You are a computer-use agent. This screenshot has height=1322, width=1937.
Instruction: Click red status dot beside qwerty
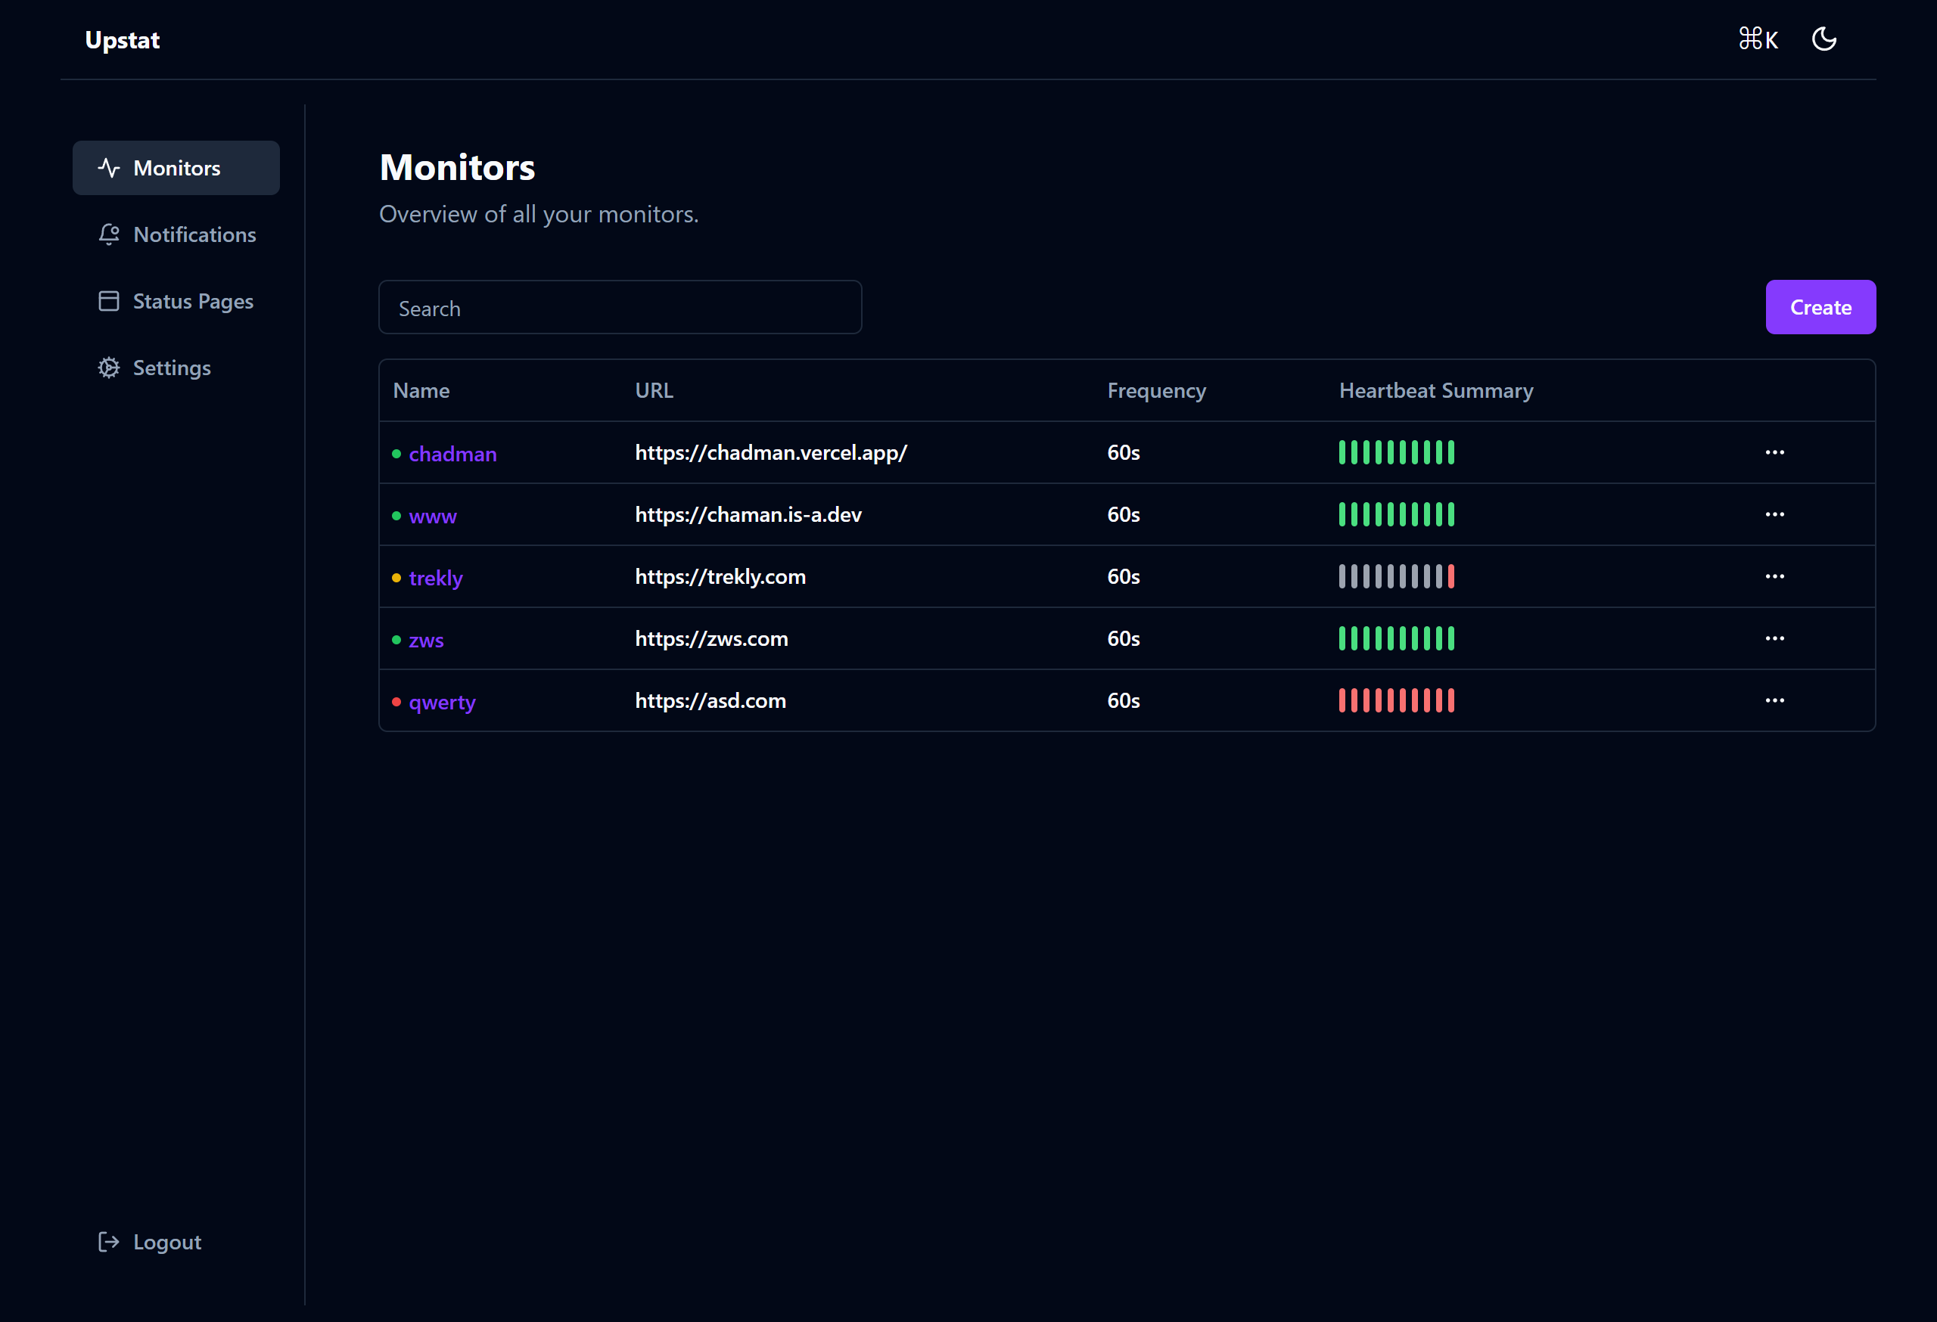(x=396, y=703)
